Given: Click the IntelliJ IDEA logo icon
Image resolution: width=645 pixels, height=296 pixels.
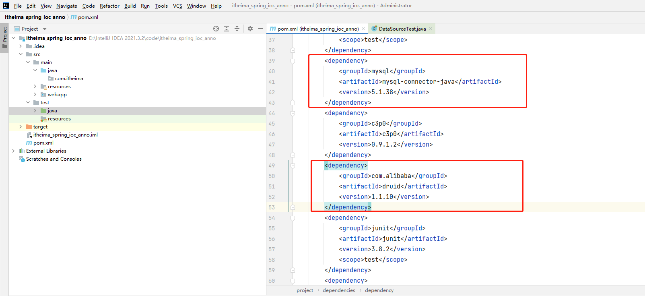Looking at the screenshot, I should click(x=6, y=6).
